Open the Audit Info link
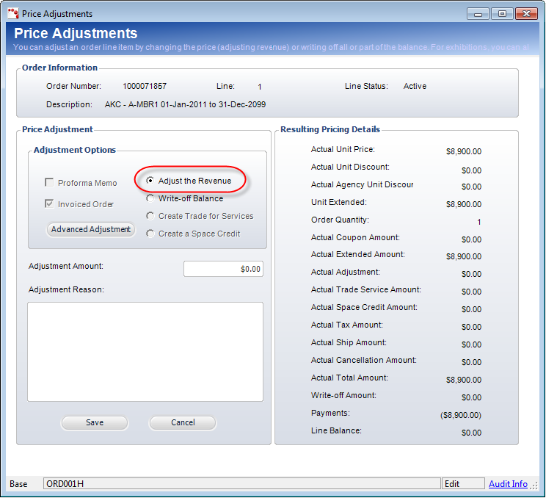The image size is (546, 498). tap(508, 484)
